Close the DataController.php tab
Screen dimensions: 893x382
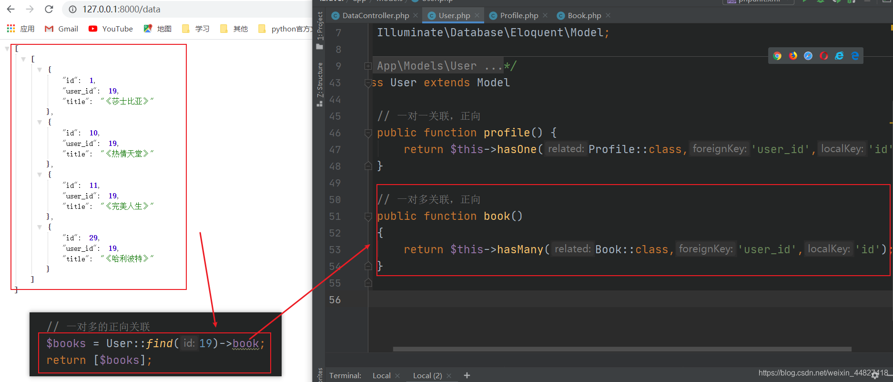click(x=416, y=15)
